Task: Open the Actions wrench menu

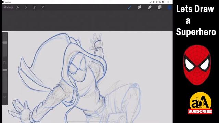Action: click(18, 7)
